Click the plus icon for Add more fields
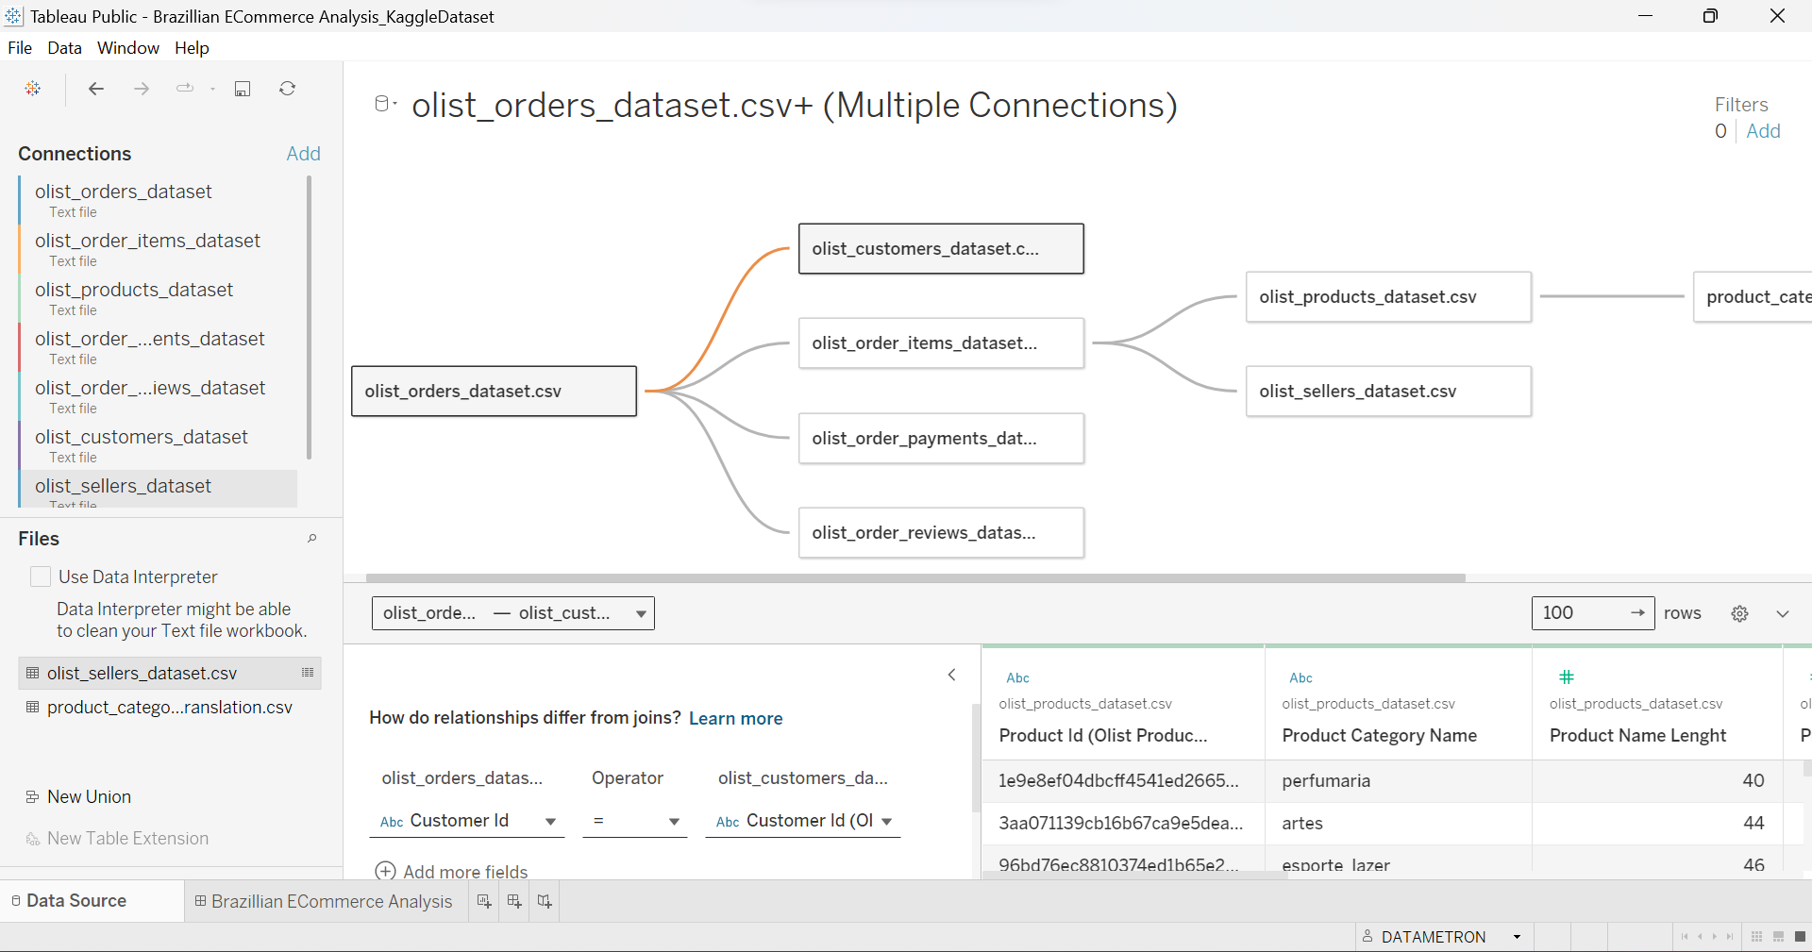This screenshot has height=952, width=1812. 385,871
